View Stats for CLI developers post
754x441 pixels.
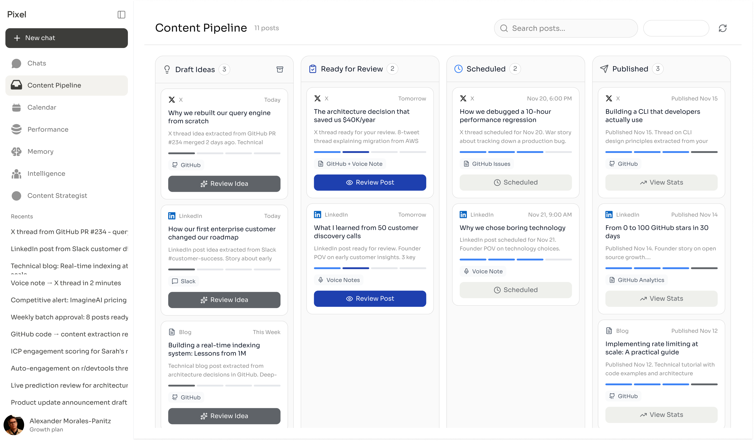click(x=661, y=182)
